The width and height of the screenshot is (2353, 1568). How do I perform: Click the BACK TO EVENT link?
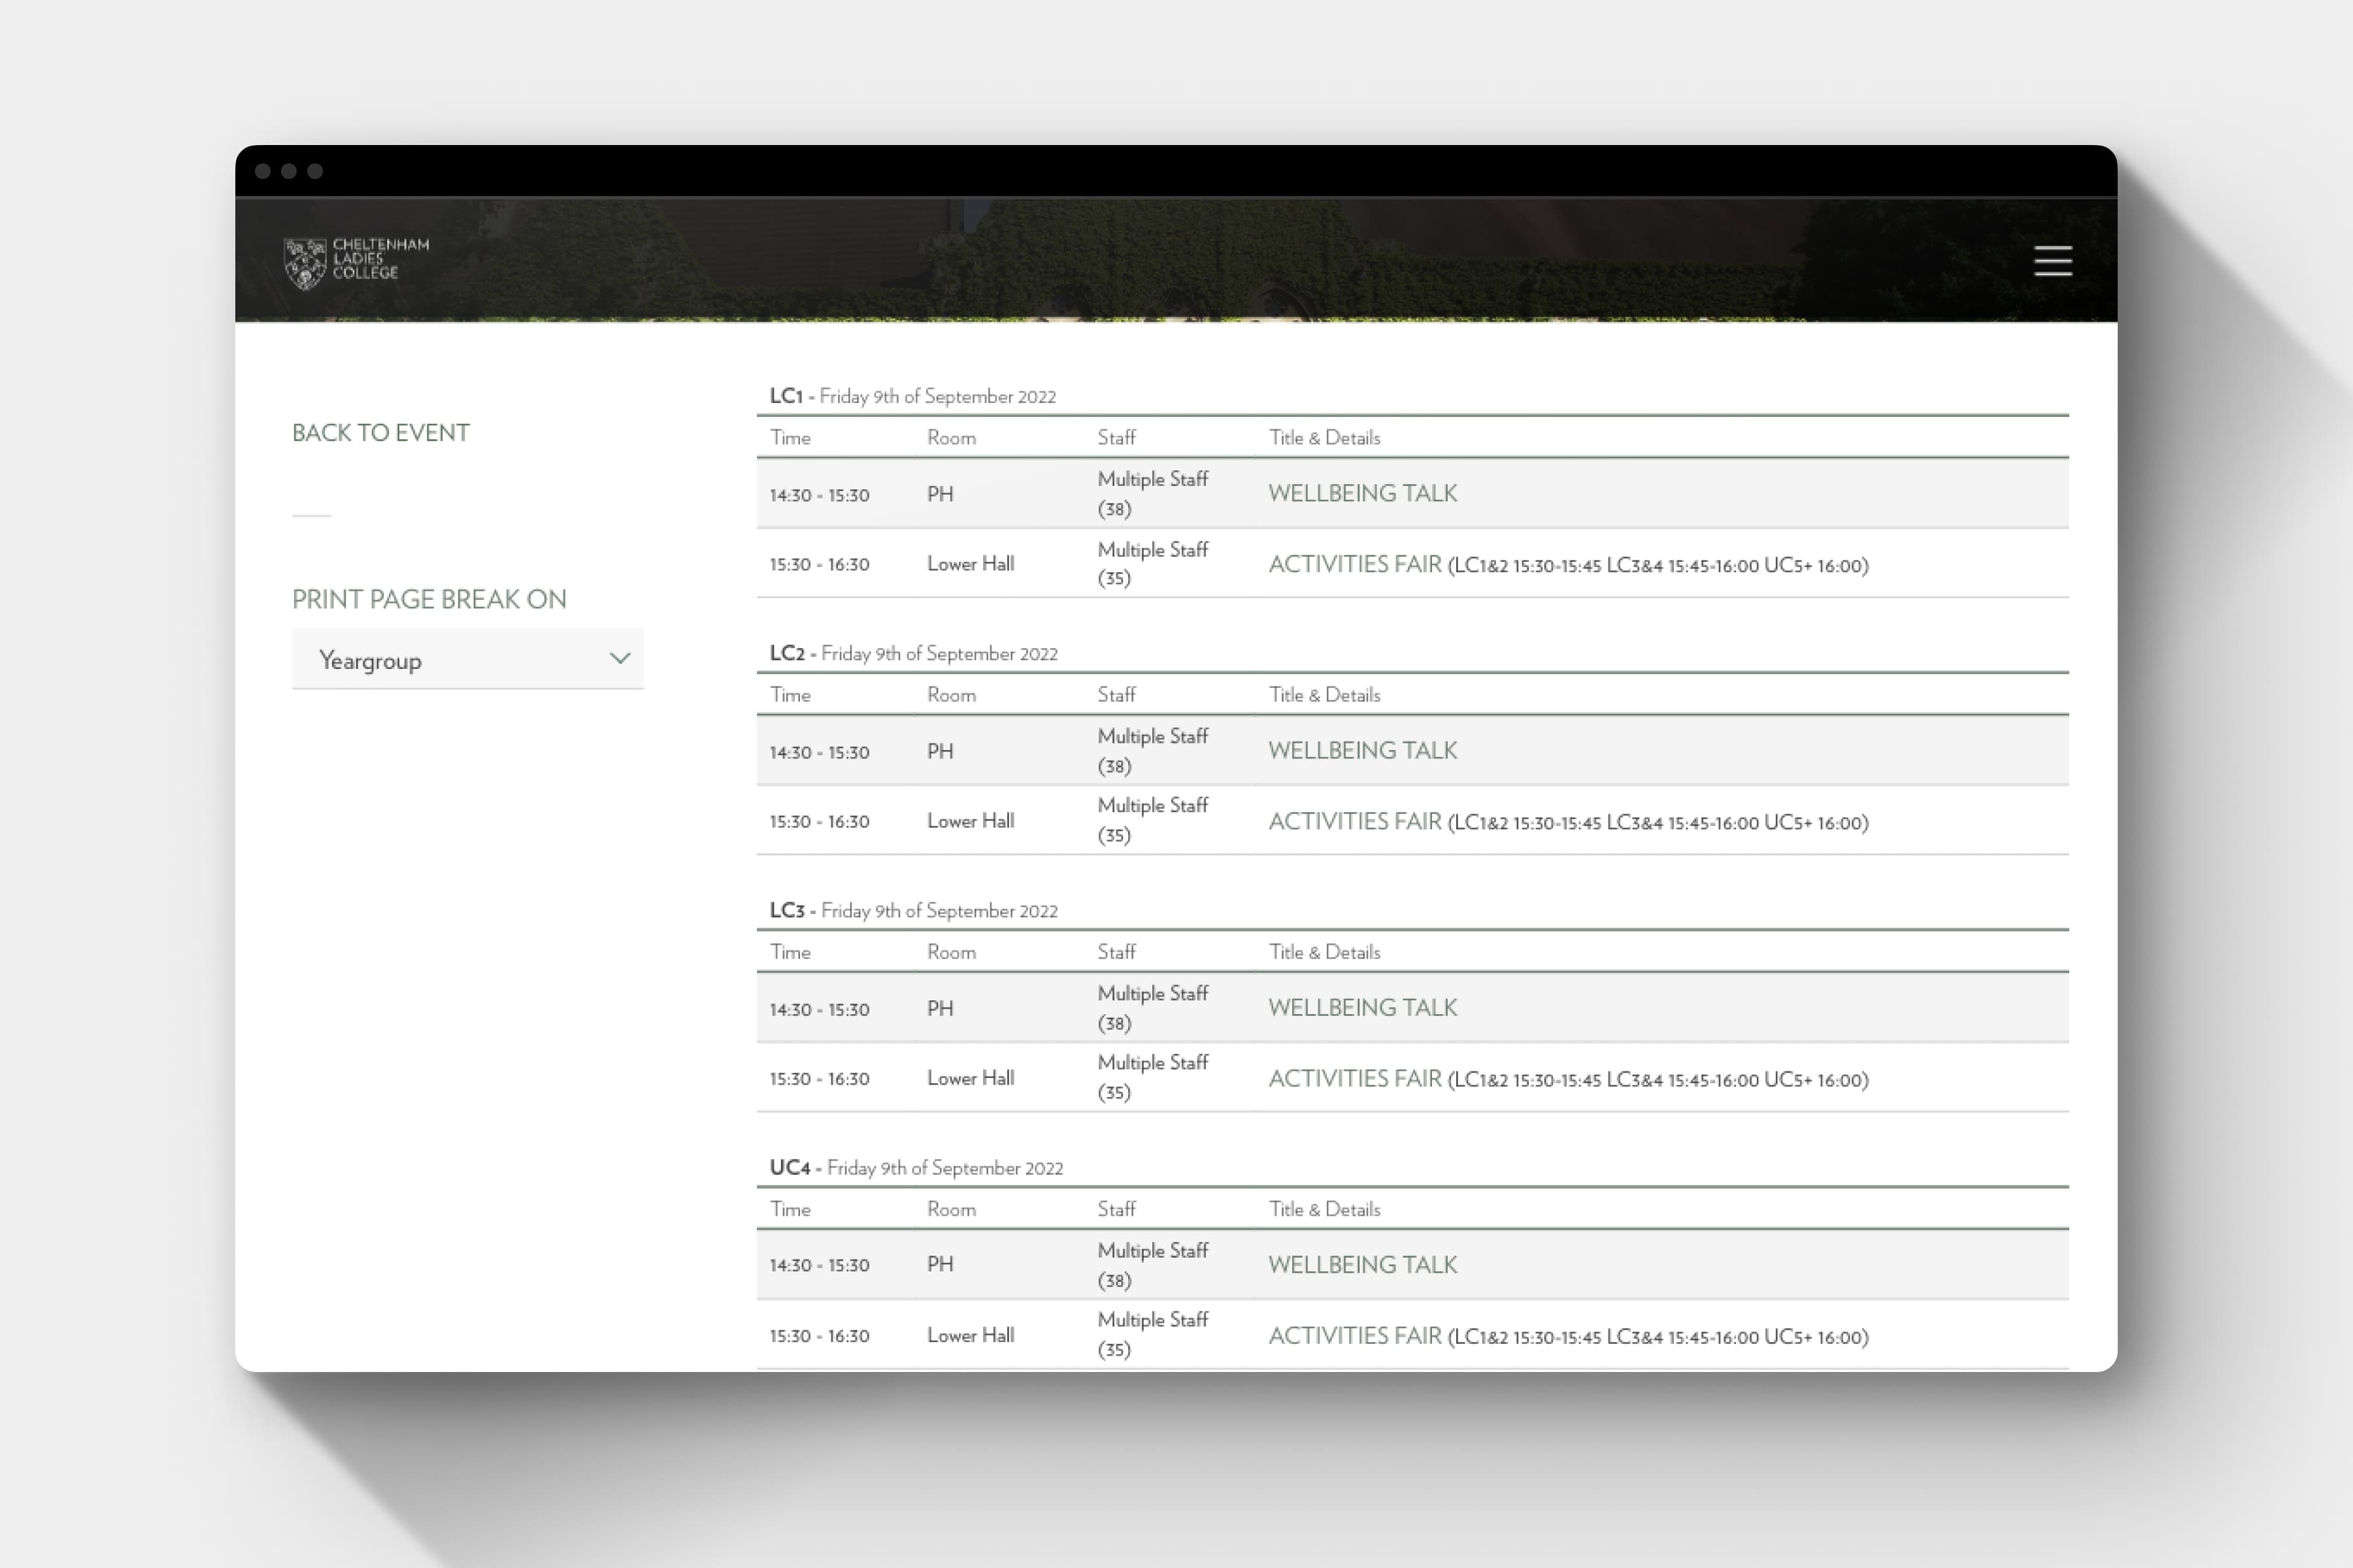click(x=380, y=432)
